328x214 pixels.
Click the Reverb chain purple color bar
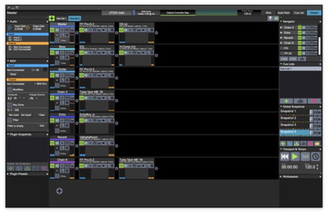[62, 140]
